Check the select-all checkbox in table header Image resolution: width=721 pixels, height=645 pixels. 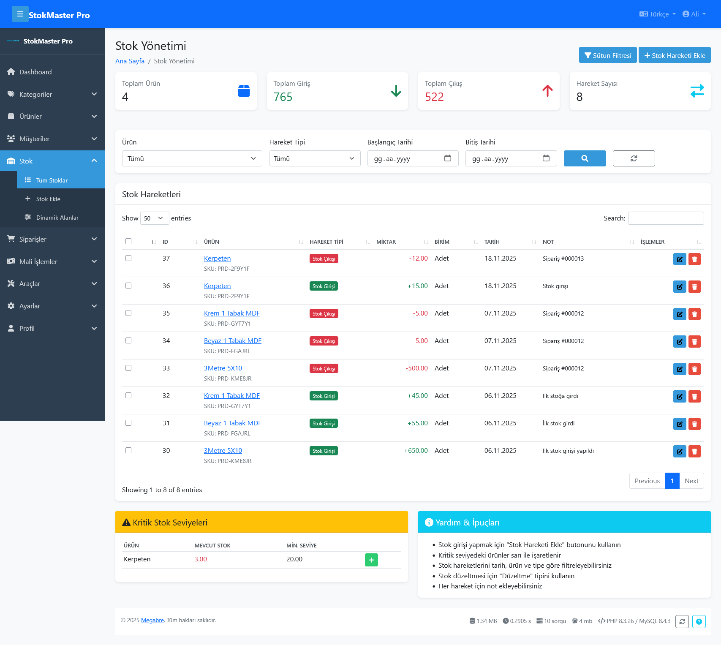[x=128, y=241]
